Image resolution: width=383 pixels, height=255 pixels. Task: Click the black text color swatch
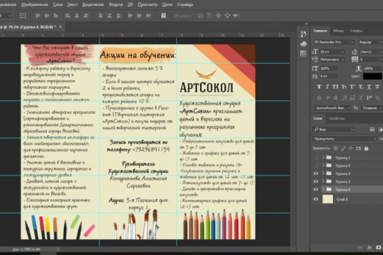click(x=372, y=76)
